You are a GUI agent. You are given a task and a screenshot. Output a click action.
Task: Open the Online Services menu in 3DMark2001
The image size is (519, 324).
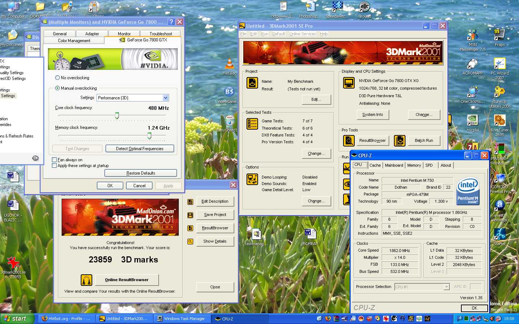(x=302, y=34)
